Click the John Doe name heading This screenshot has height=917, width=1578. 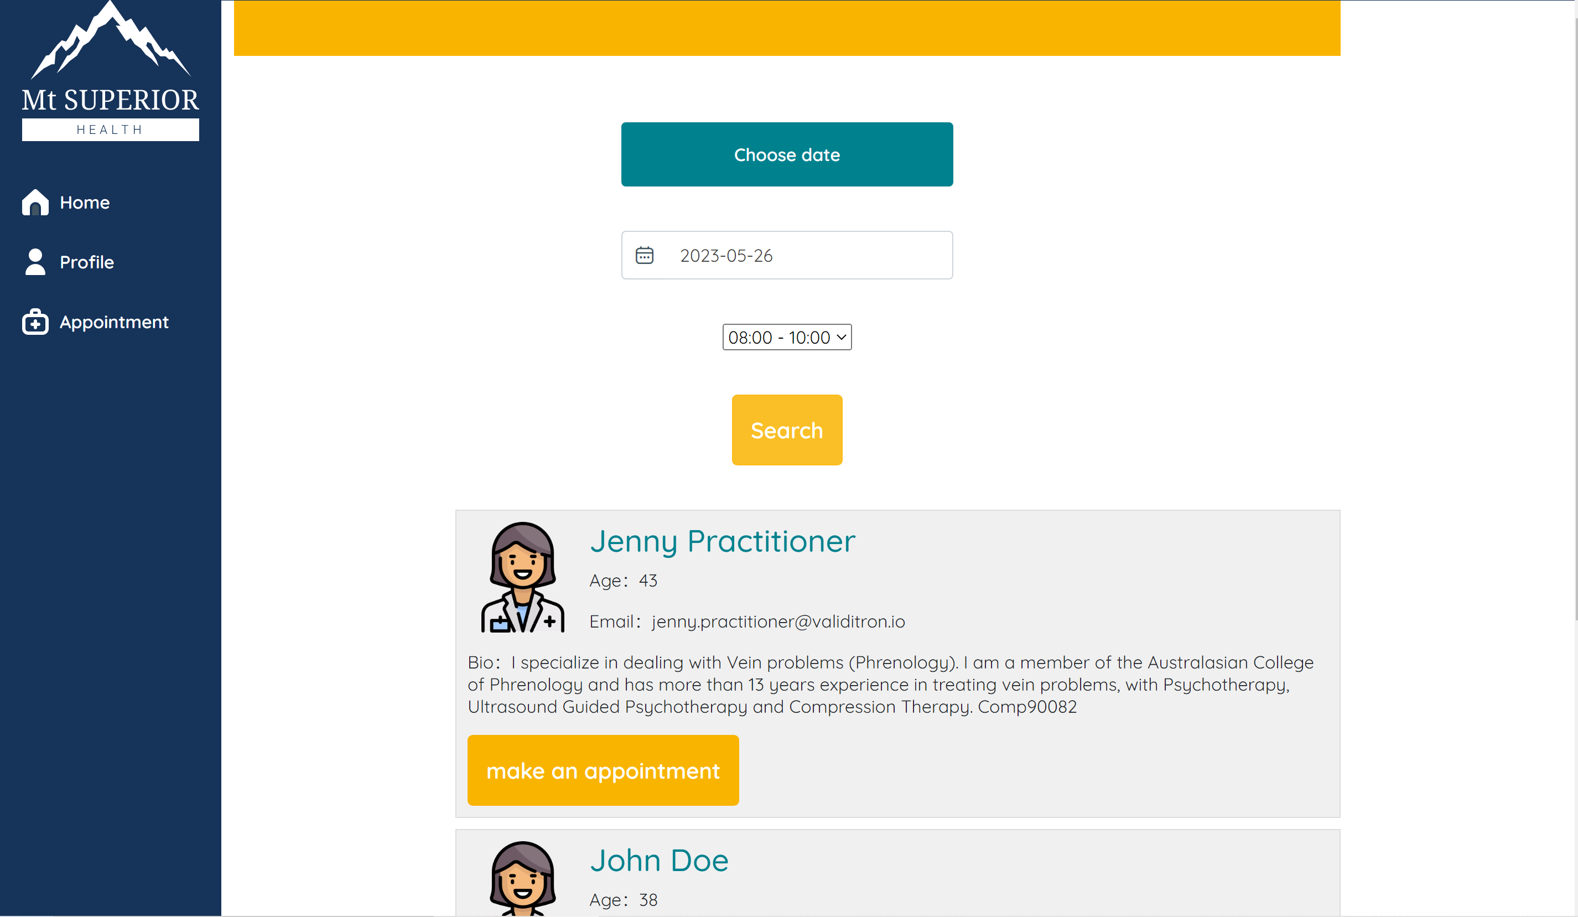point(659,861)
